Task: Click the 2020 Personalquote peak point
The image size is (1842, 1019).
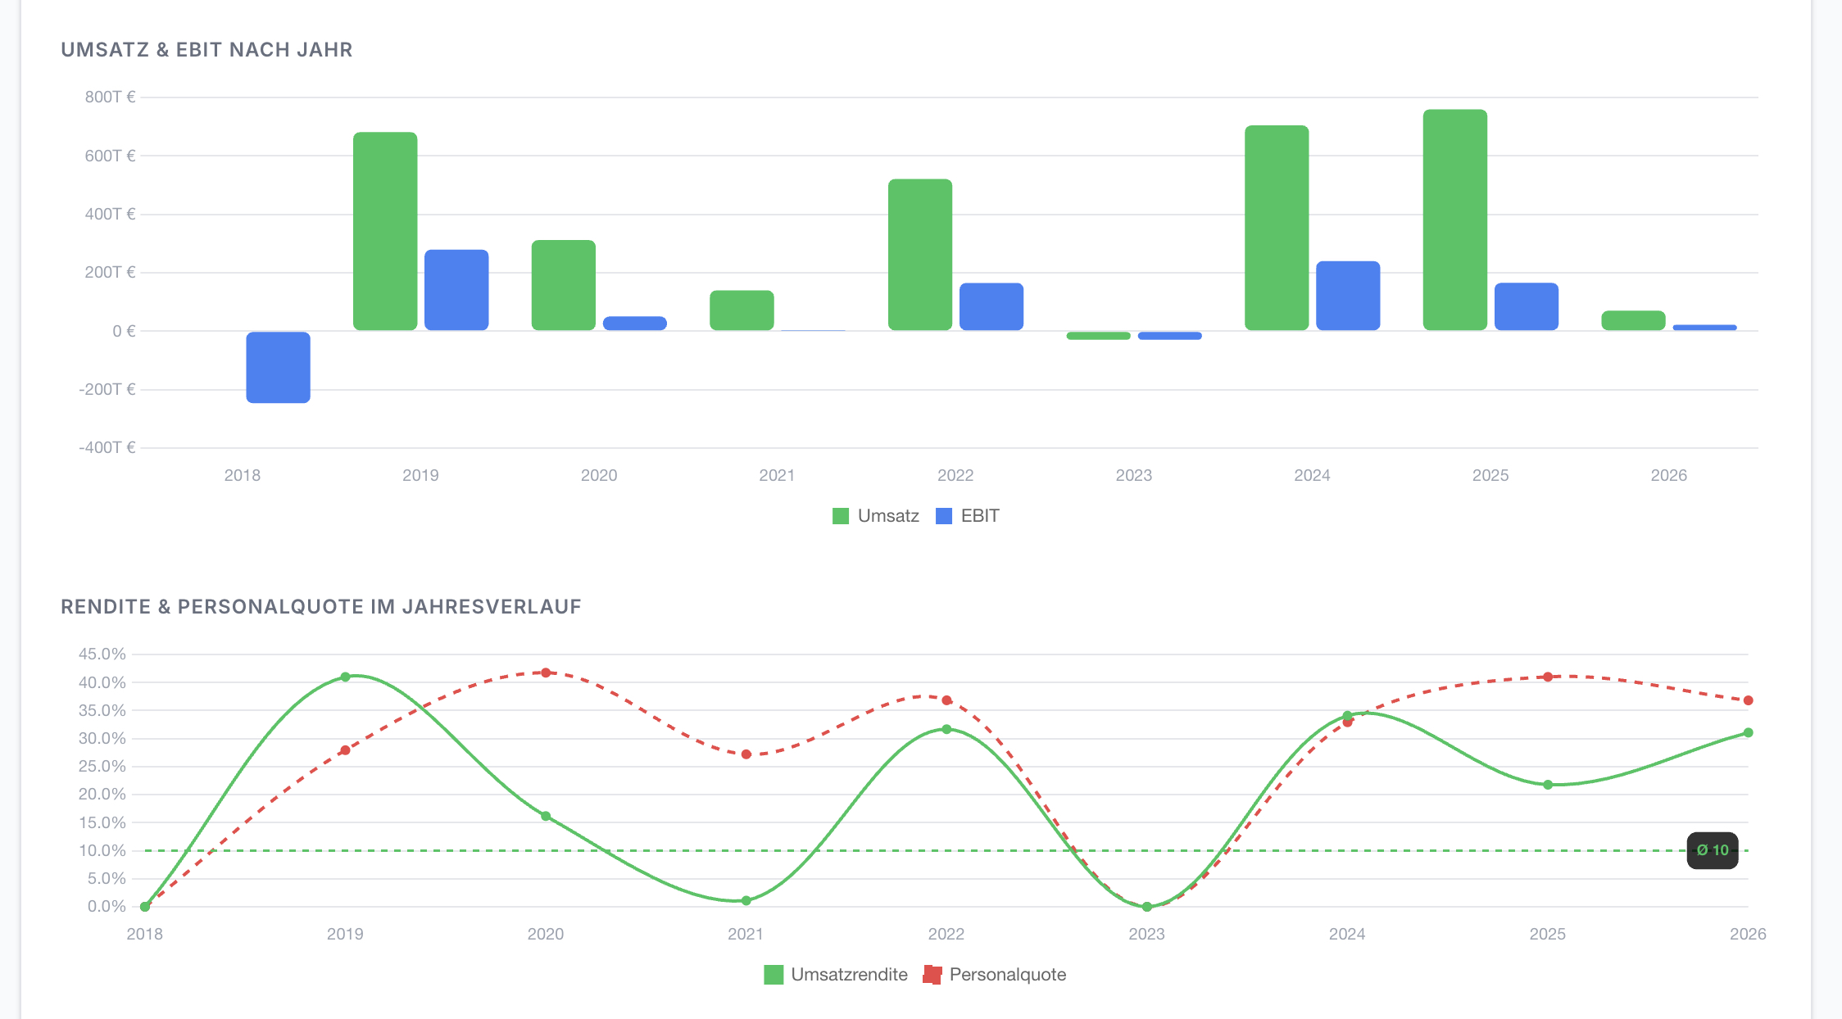Action: tap(546, 673)
